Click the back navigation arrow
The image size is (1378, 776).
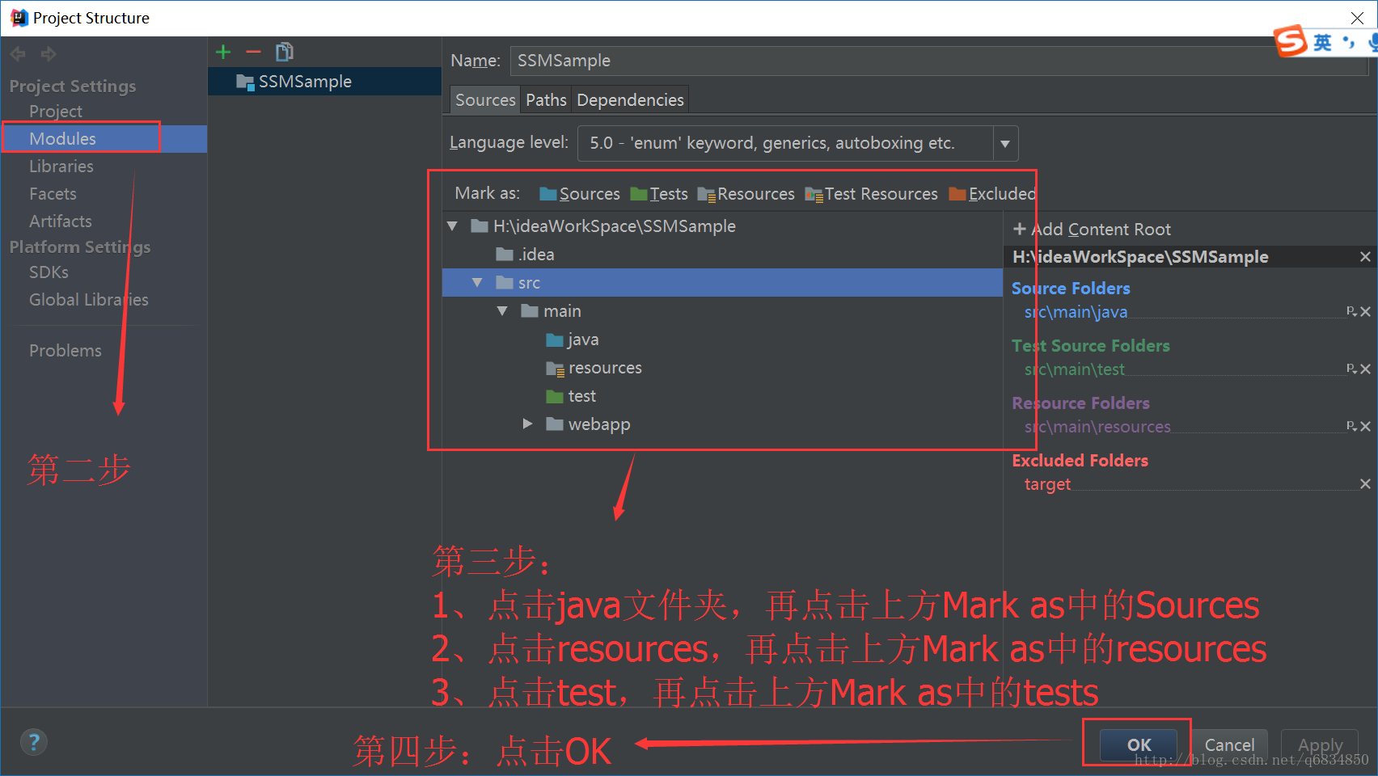click(x=19, y=54)
